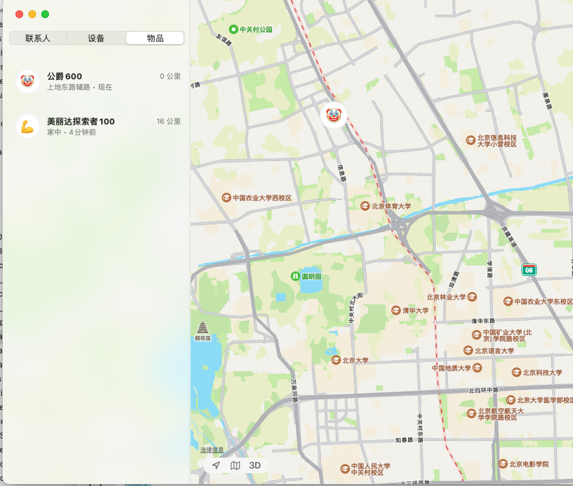Image resolution: width=573 pixels, height=486 pixels.
Task: Switch to the 联系人 tab
Action: [x=38, y=39]
